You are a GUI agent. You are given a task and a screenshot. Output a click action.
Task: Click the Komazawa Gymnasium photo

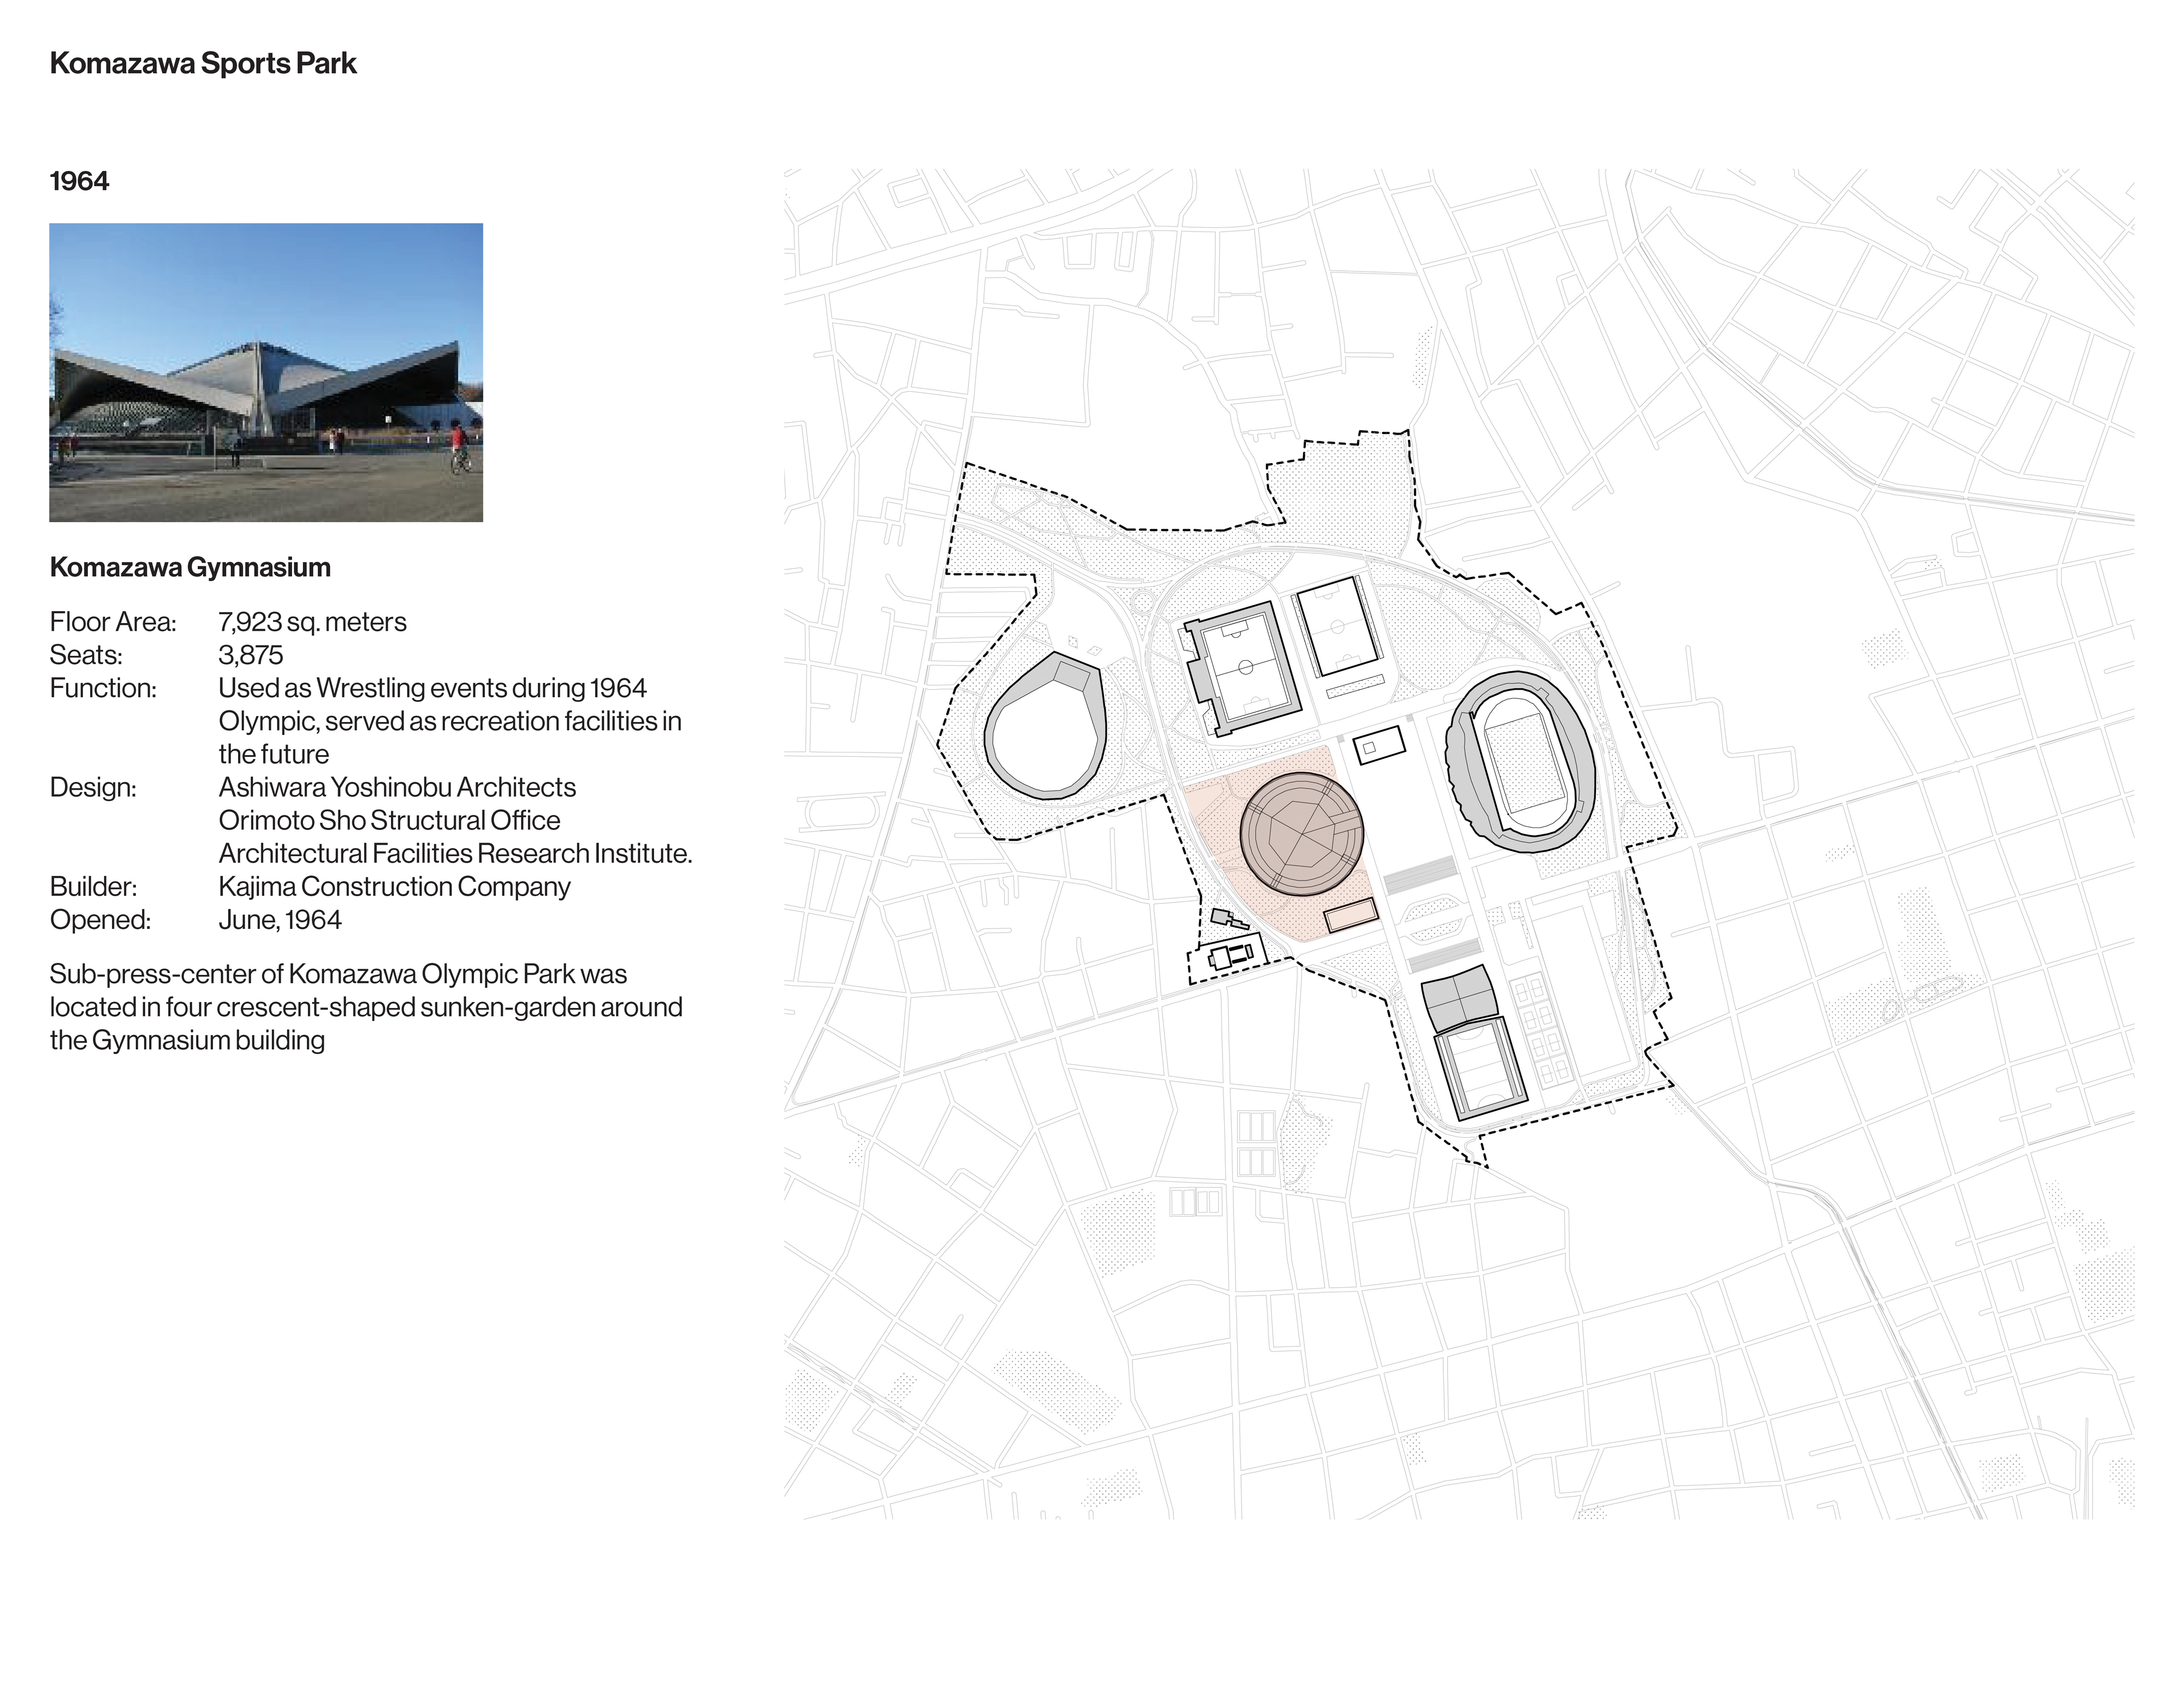coord(265,372)
